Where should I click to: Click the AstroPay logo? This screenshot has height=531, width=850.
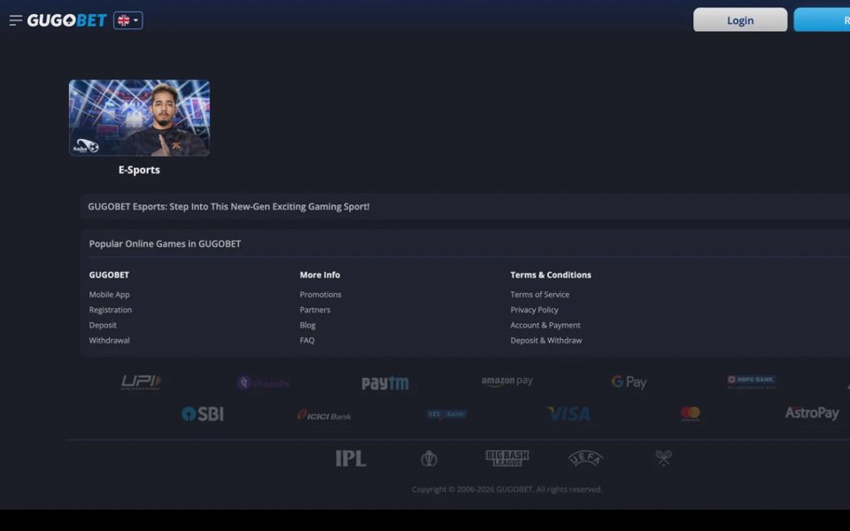click(812, 413)
